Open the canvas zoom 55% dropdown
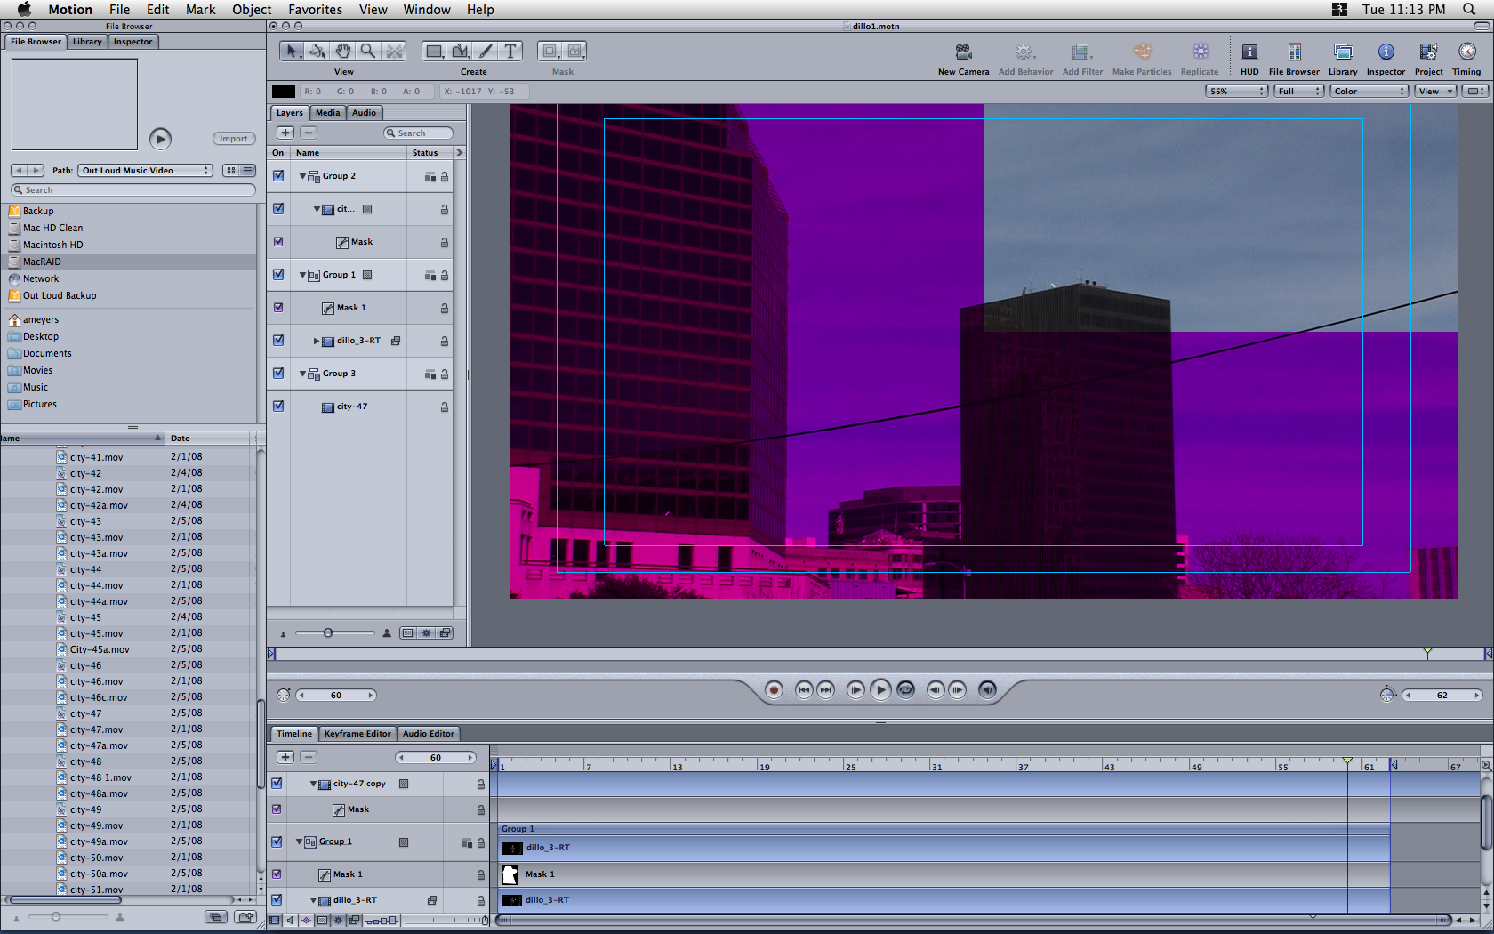The image size is (1494, 934). 1235,92
